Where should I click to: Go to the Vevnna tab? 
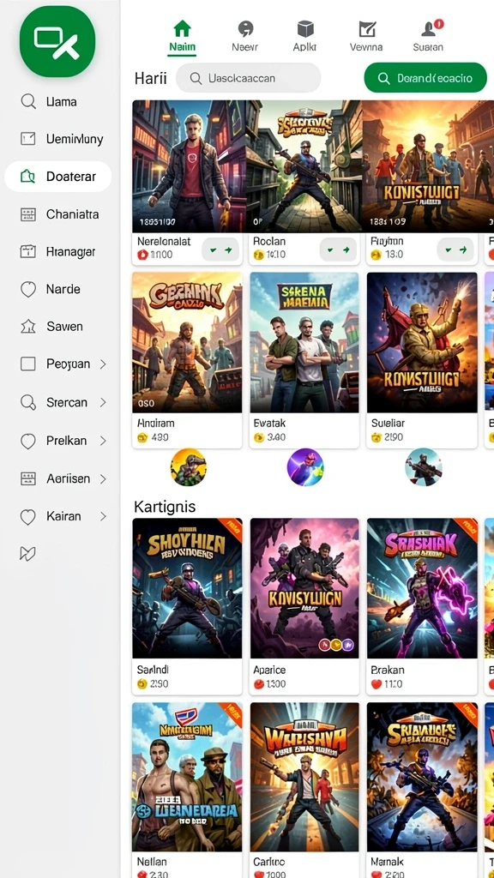click(366, 37)
